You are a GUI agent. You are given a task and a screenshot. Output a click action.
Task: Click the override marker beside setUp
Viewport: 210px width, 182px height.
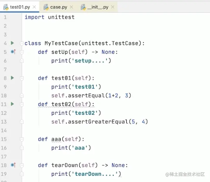[13, 52]
